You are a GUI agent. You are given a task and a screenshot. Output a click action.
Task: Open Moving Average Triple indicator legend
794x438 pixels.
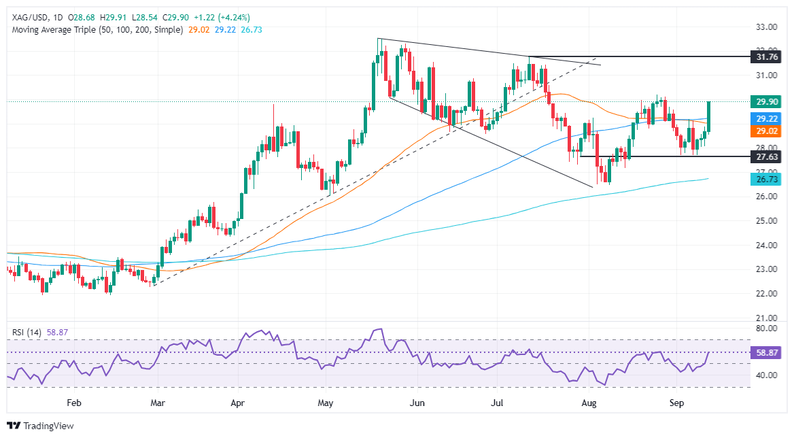tap(97, 30)
